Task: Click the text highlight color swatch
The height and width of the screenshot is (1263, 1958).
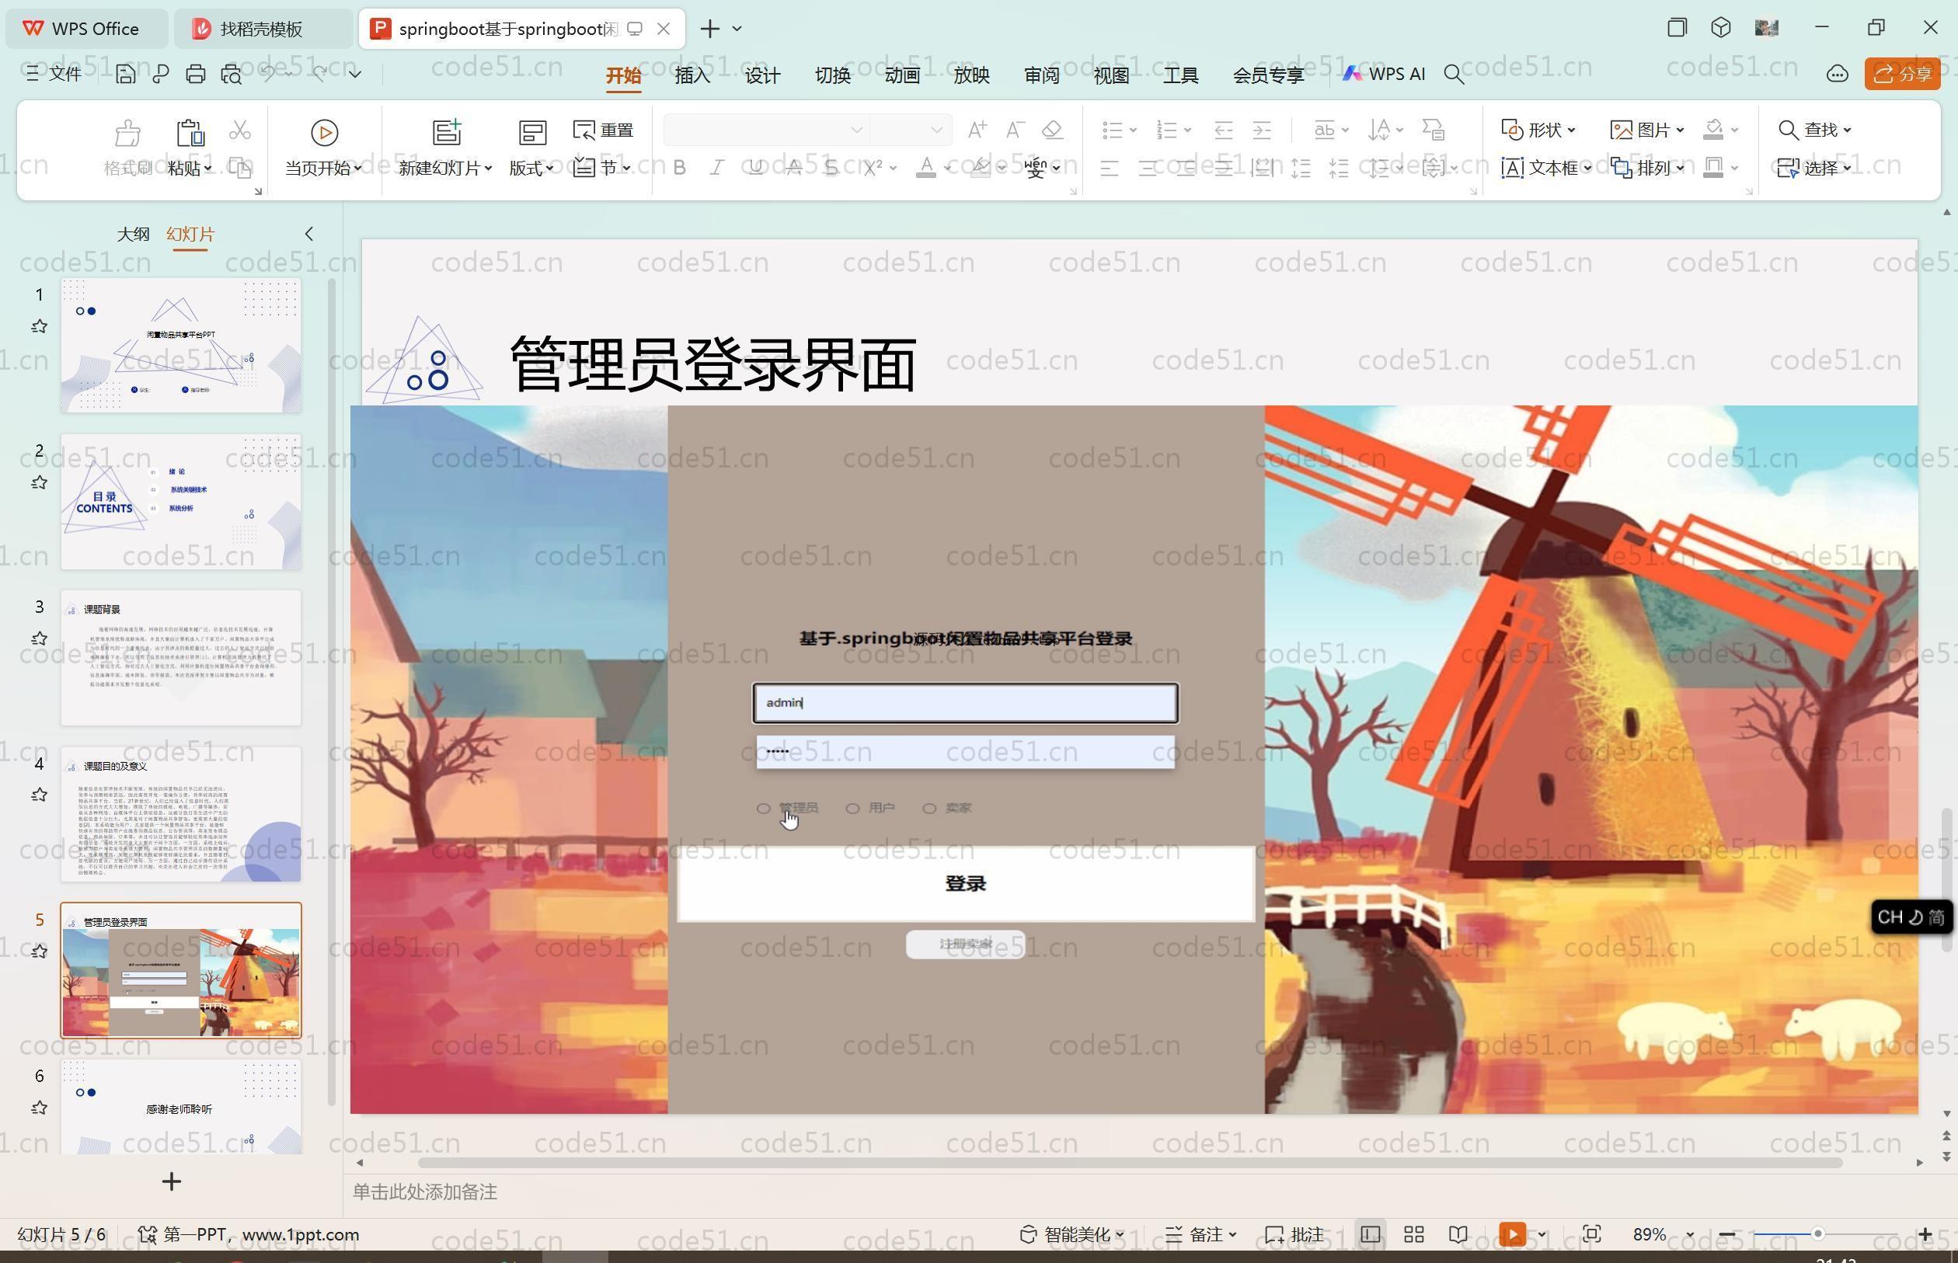Action: pyautogui.click(x=981, y=167)
